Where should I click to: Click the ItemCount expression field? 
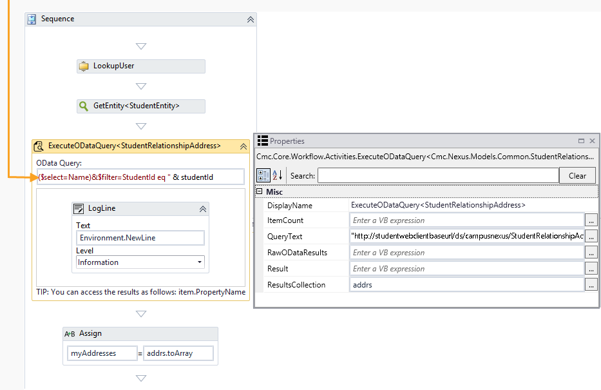[466, 220]
